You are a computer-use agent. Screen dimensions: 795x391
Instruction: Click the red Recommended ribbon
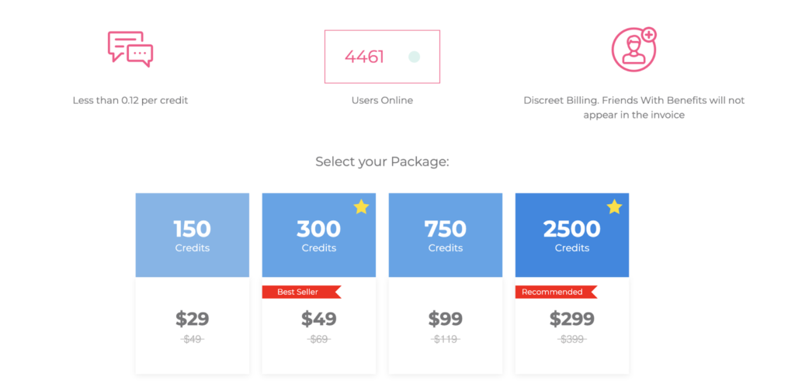pyautogui.click(x=555, y=292)
